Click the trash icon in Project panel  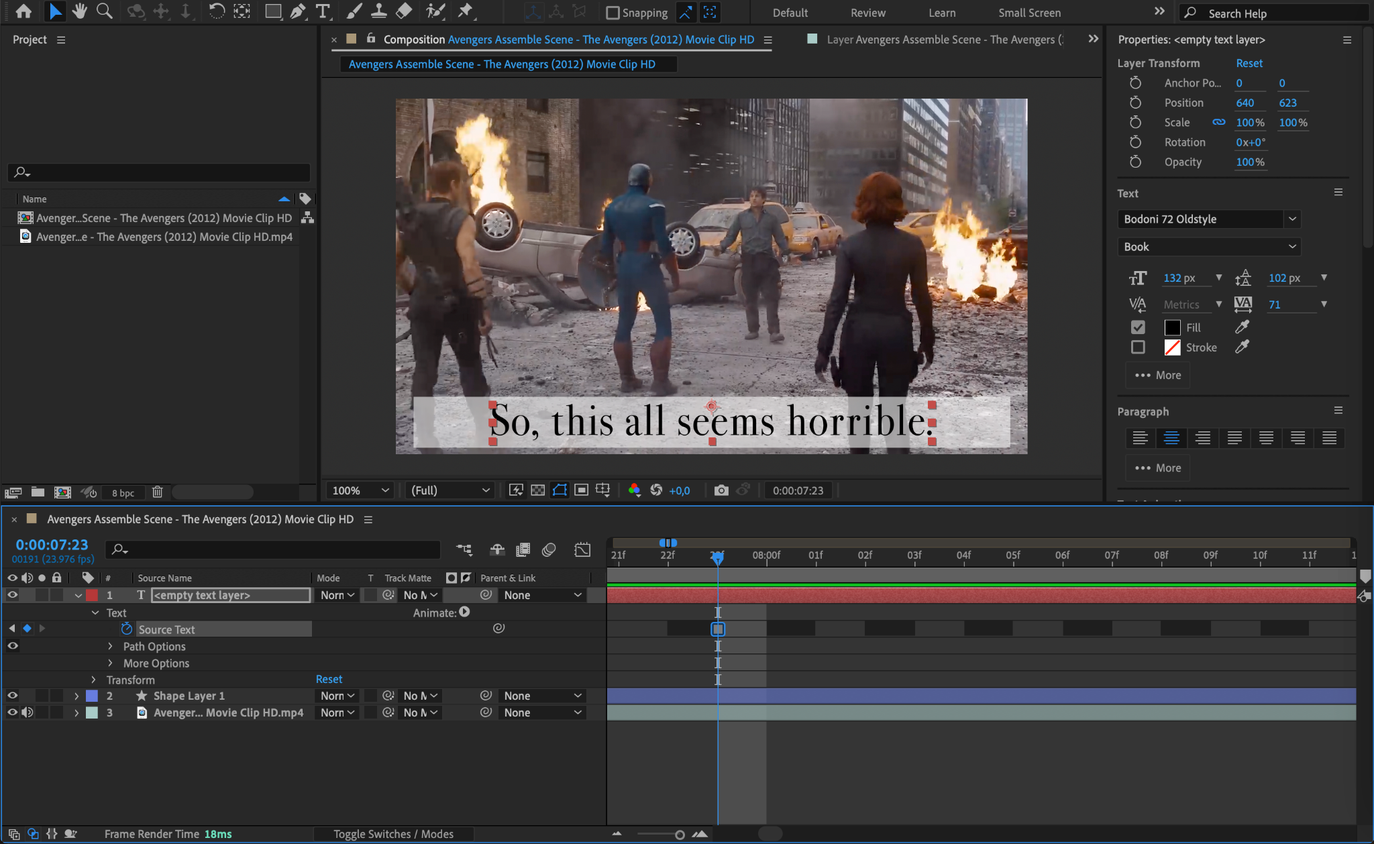click(x=157, y=492)
